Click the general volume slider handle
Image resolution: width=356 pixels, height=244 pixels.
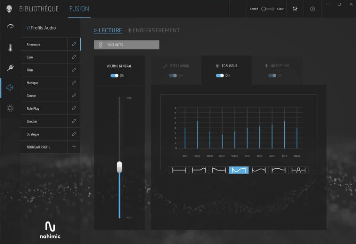click(x=119, y=167)
